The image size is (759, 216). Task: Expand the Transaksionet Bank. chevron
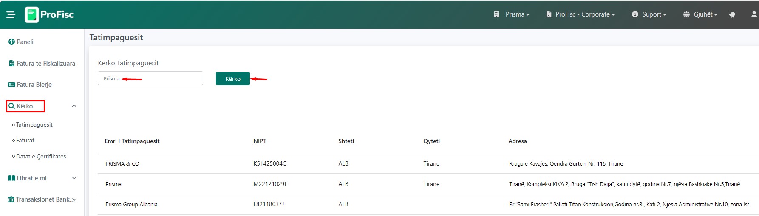pyautogui.click(x=74, y=199)
